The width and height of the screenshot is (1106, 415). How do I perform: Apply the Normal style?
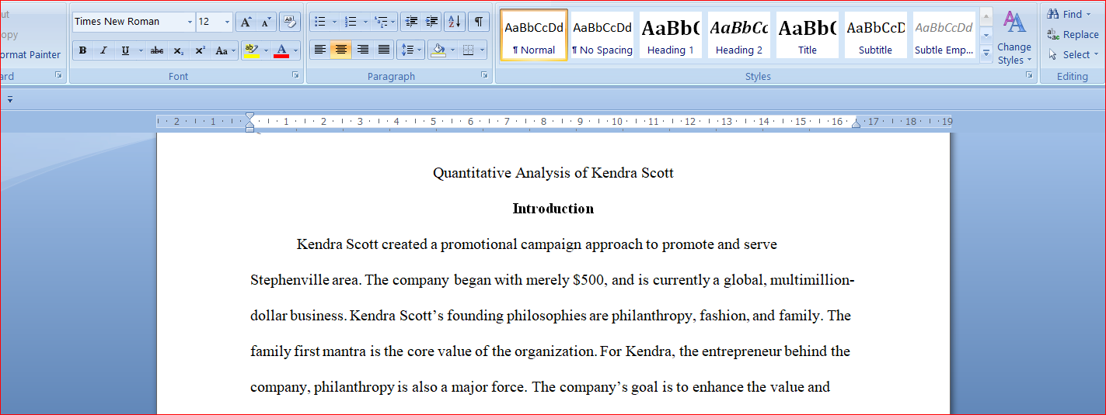(x=534, y=35)
